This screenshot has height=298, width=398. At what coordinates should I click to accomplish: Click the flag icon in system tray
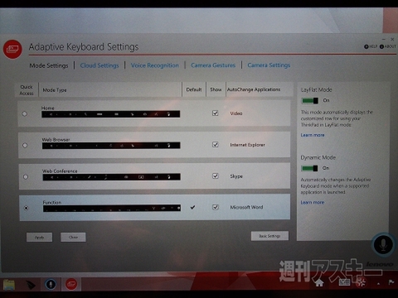[x=391, y=282]
